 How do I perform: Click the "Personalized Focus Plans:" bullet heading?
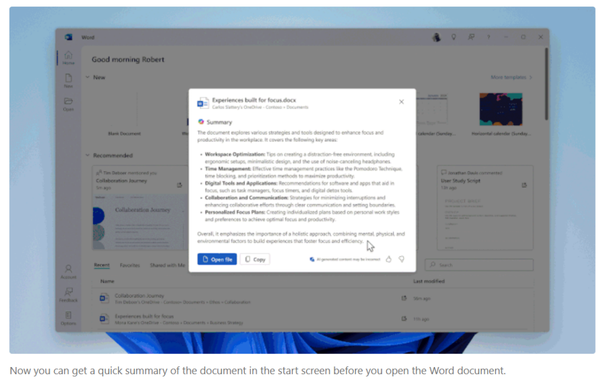[235, 212]
